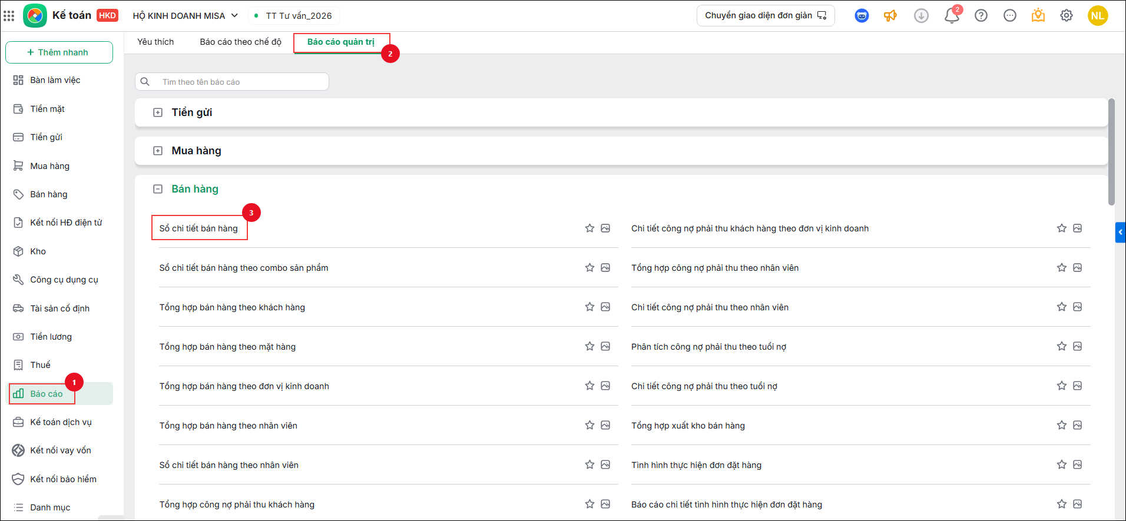Open Tiền gửi in sidebar

point(59,137)
